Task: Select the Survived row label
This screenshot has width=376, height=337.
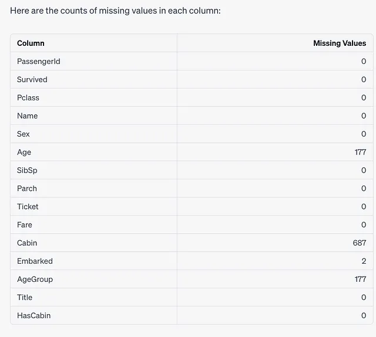Action: 32,80
